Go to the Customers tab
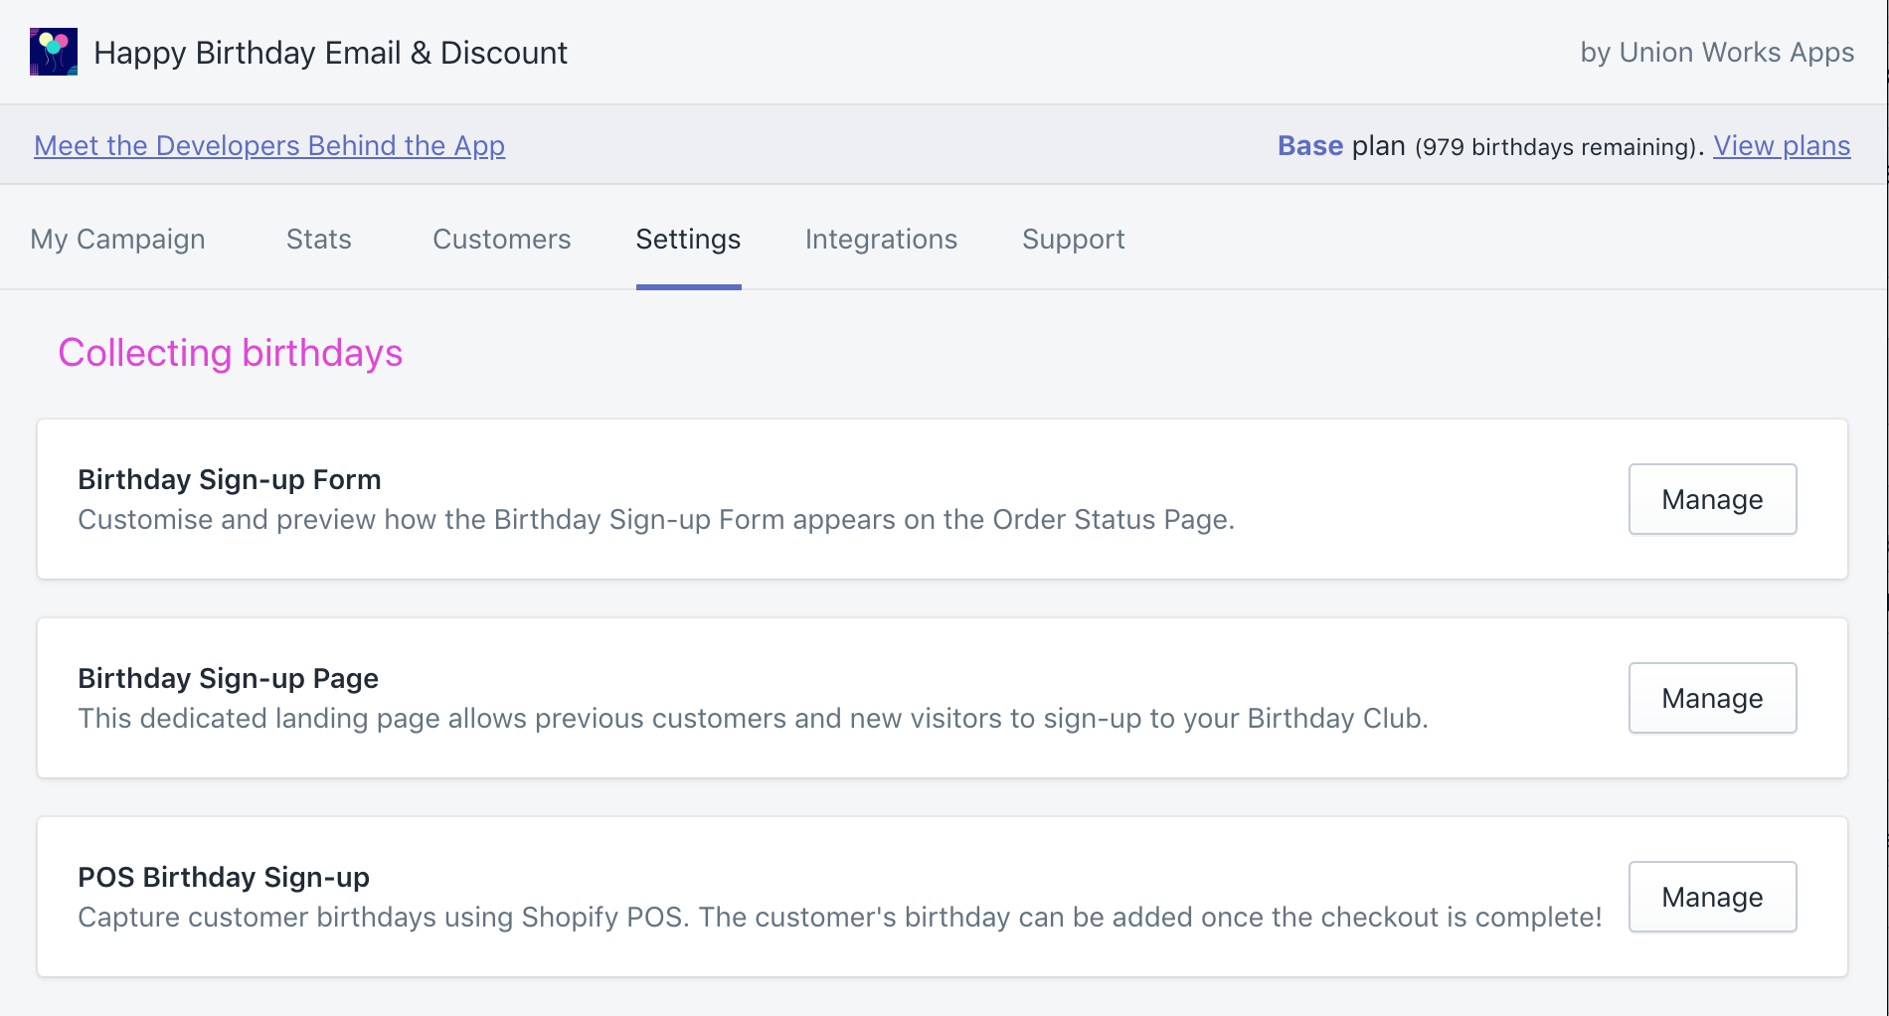Screen dimensions: 1889x1016 (x=501, y=240)
